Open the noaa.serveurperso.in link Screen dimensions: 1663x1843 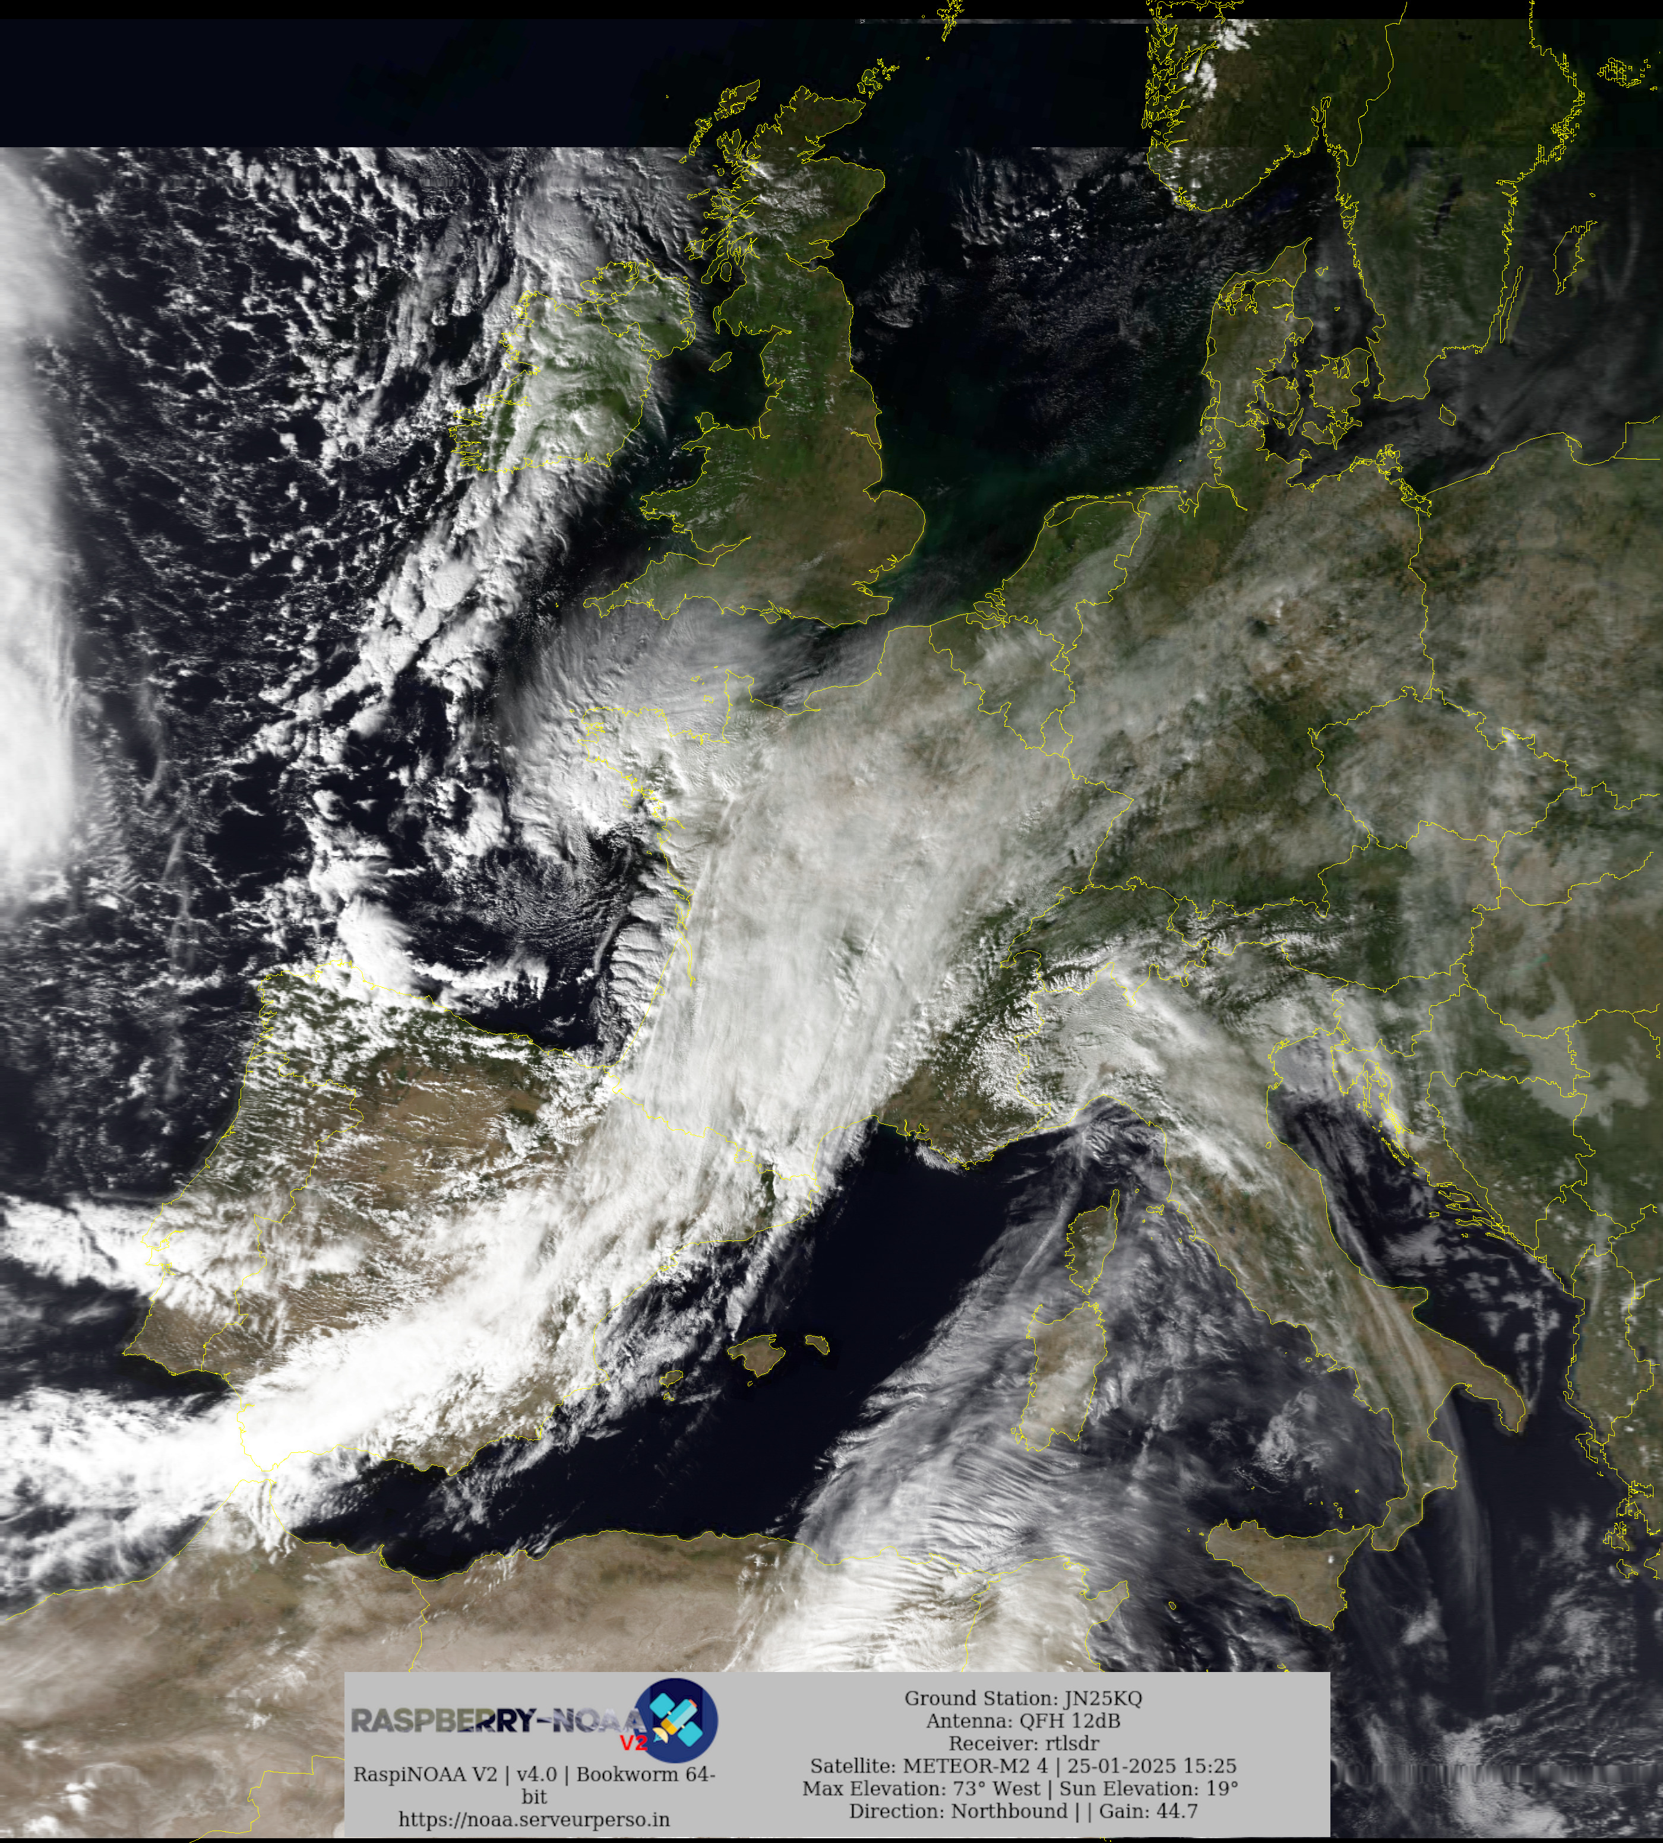[x=533, y=1819]
